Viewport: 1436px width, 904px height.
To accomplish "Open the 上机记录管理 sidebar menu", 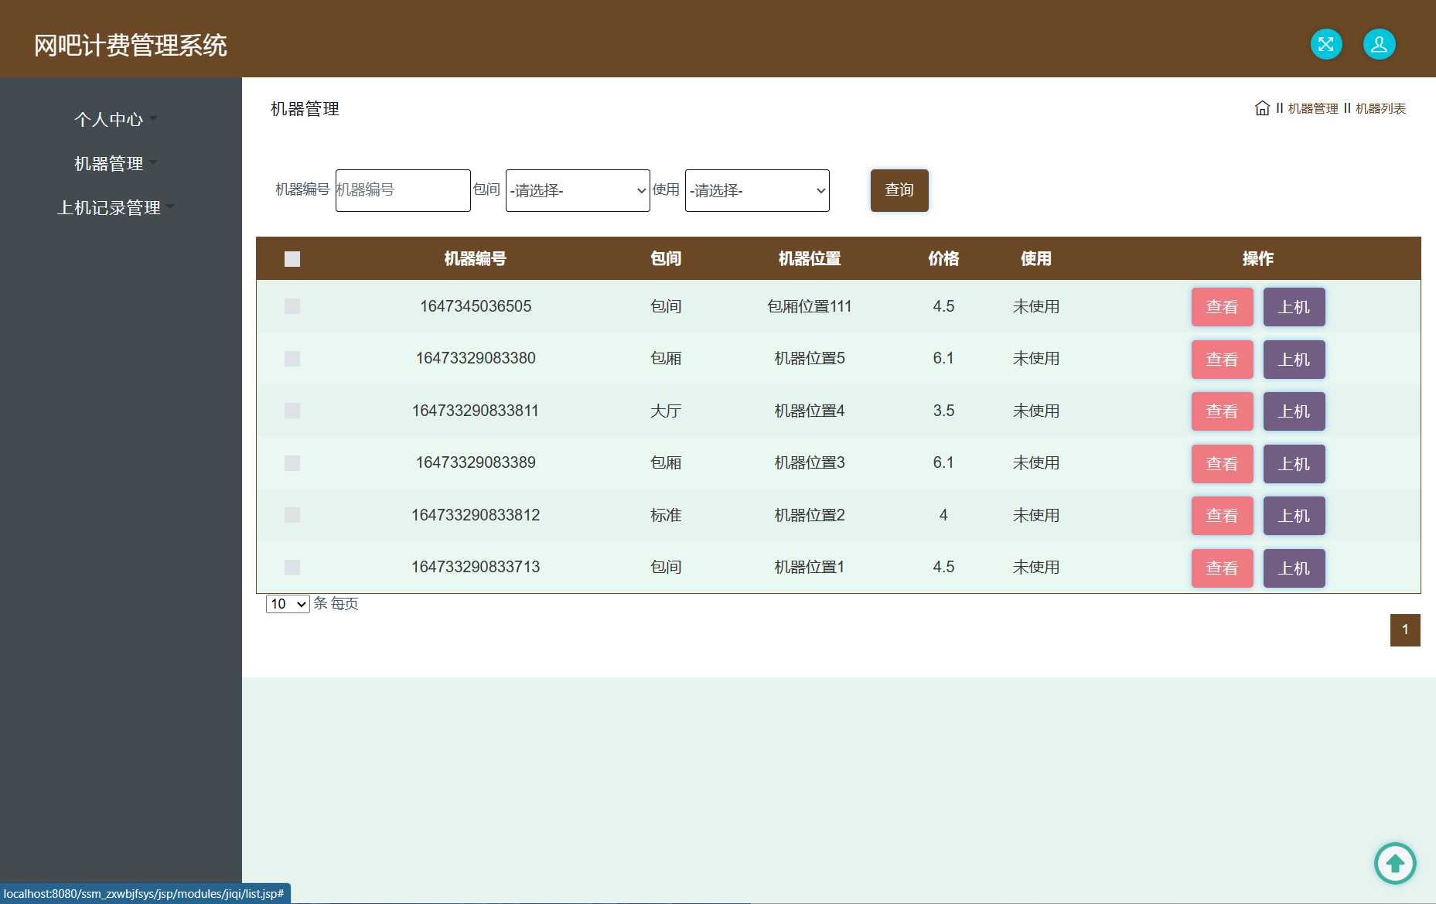I will click(109, 207).
